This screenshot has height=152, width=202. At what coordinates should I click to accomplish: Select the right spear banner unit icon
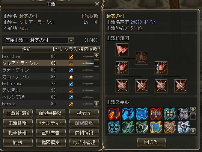coord(161,68)
